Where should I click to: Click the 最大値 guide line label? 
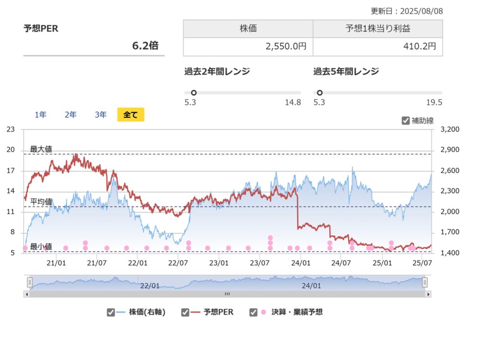click(41, 149)
